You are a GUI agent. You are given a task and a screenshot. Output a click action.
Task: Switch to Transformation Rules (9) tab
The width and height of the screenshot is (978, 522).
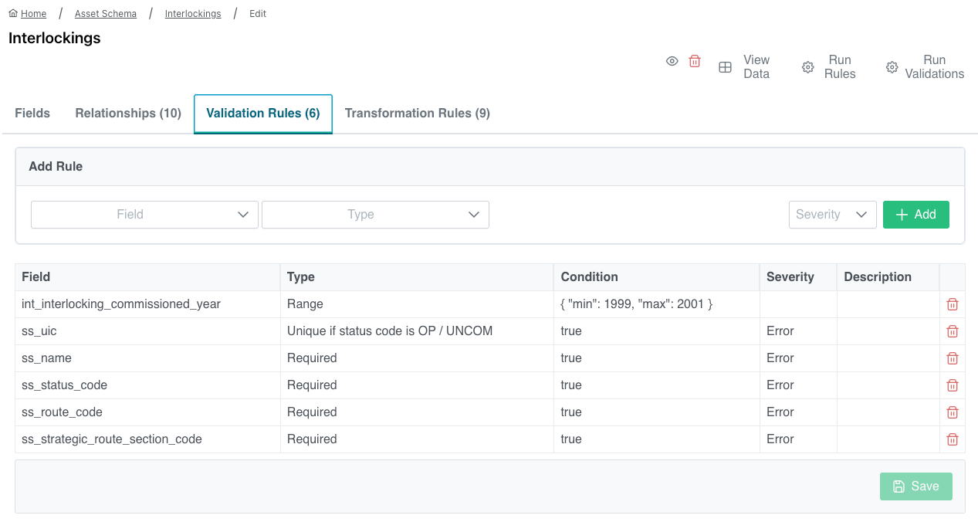pos(417,114)
